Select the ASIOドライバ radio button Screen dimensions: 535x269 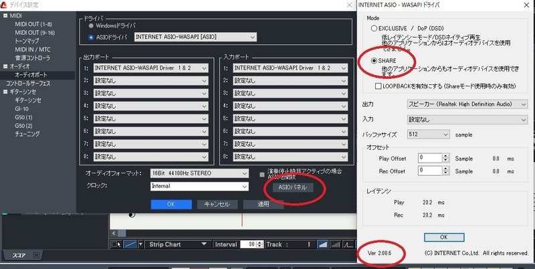coord(91,37)
